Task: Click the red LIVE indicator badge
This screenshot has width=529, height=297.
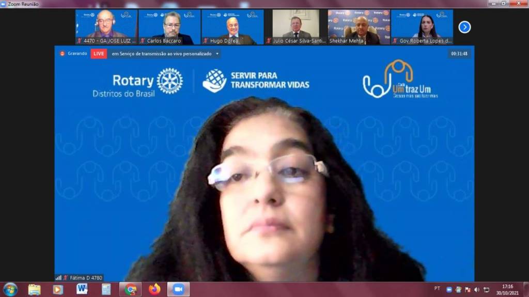Action: pos(99,53)
